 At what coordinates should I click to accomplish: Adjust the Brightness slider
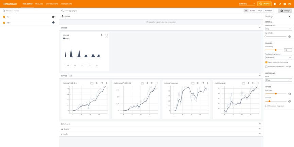[x=276, y=94]
